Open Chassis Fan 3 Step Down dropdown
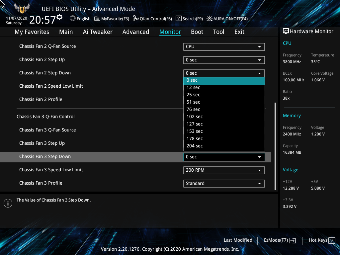The width and height of the screenshot is (340, 255). pyautogui.click(x=224, y=157)
